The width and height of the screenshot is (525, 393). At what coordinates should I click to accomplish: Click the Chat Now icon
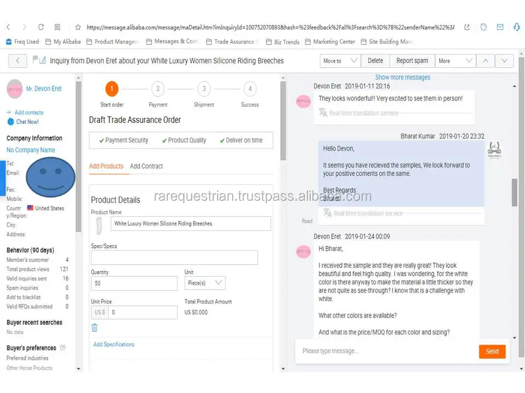click(10, 122)
